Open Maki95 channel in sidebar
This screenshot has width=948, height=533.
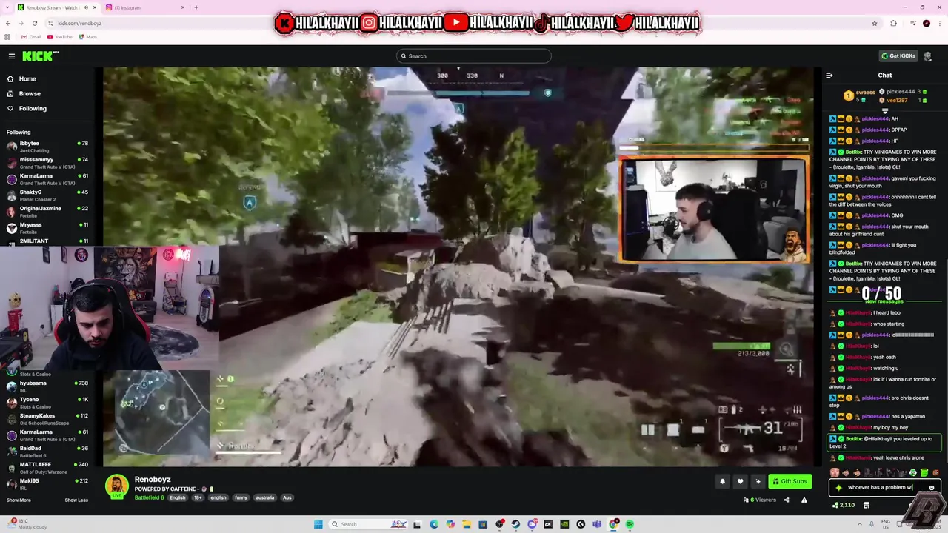point(47,483)
